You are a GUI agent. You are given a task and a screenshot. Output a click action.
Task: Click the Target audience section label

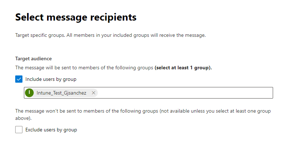pos(33,58)
